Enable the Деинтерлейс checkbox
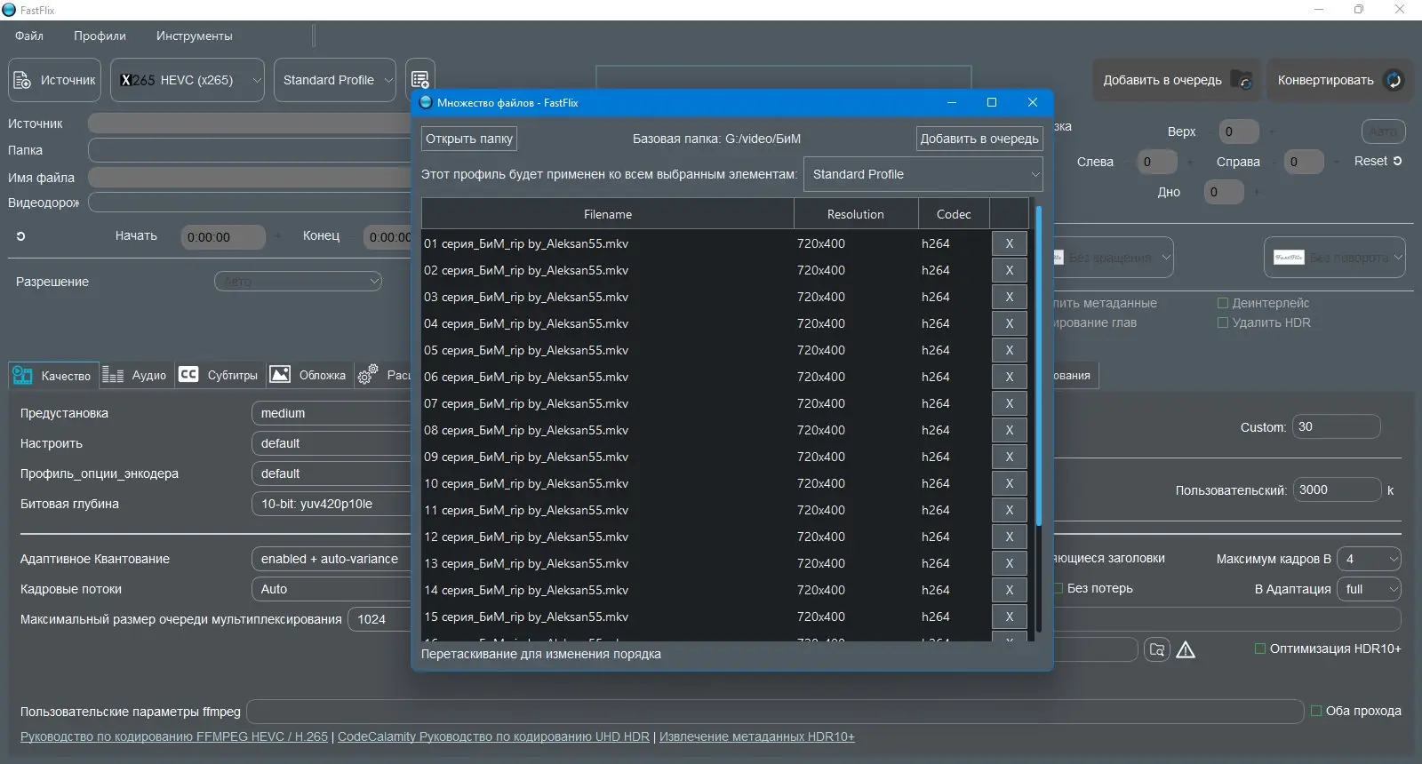 (x=1223, y=303)
